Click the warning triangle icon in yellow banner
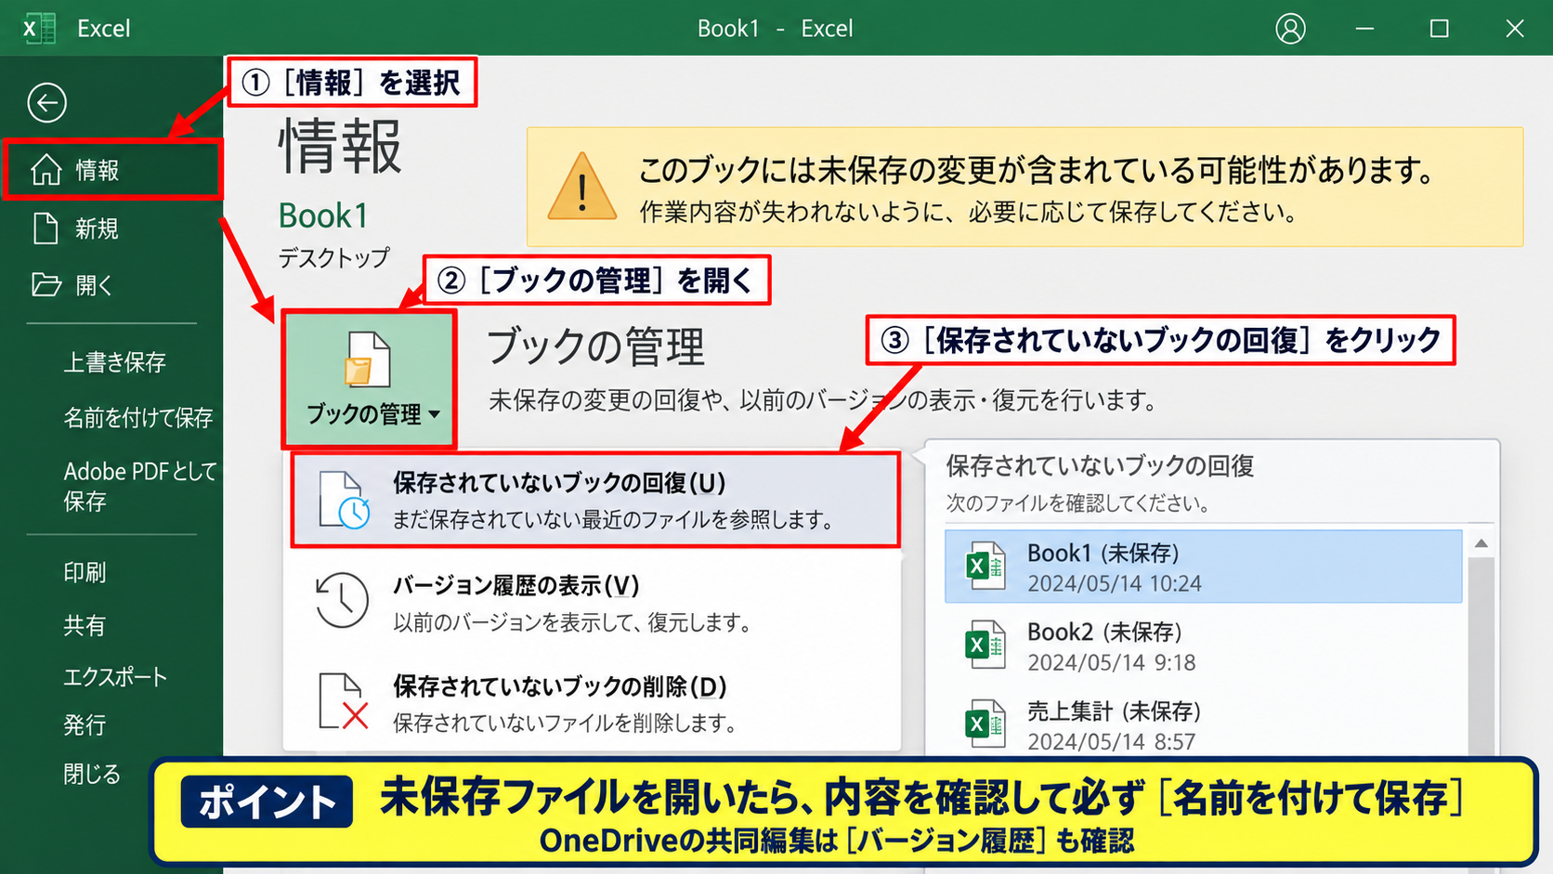This screenshot has height=874, width=1553. (581, 187)
